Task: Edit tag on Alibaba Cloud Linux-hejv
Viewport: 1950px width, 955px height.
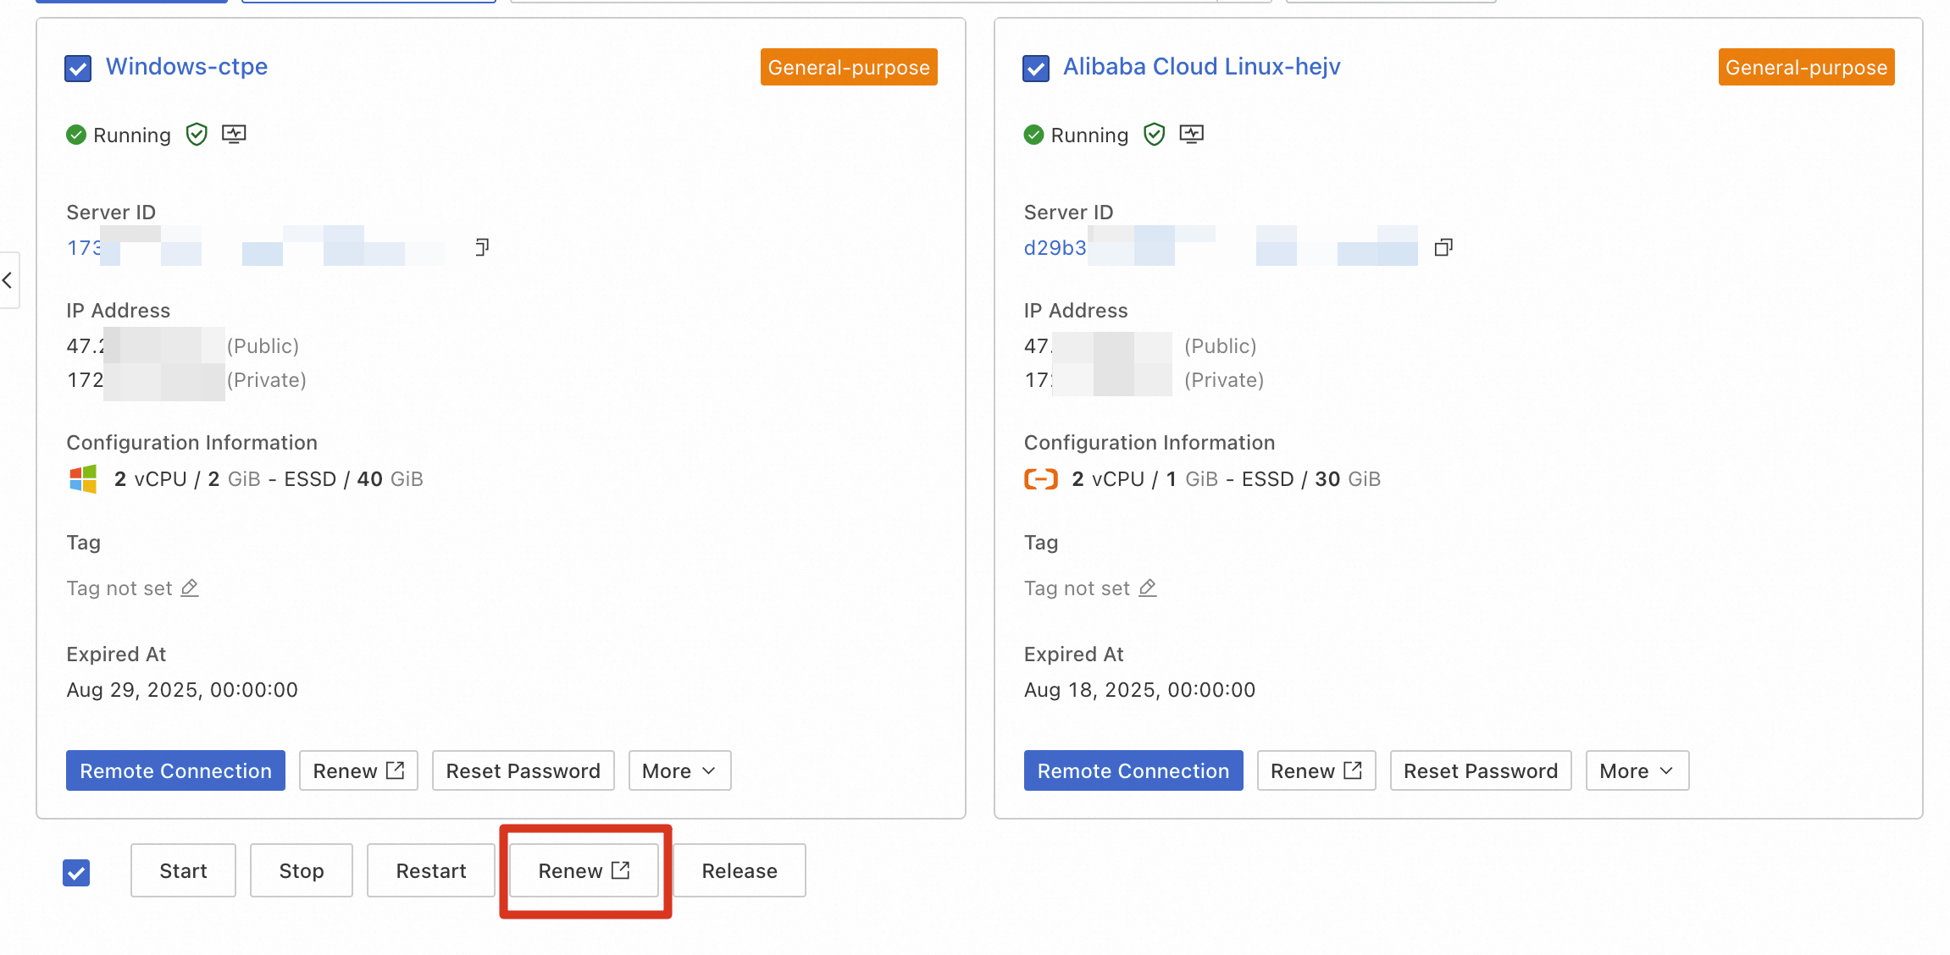Action: point(1148,588)
